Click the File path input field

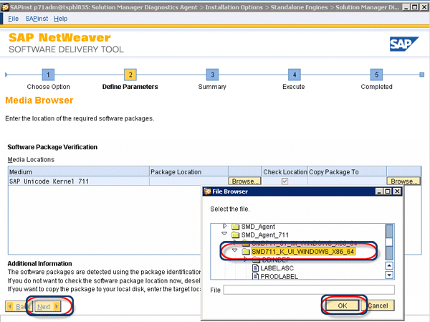309,290
